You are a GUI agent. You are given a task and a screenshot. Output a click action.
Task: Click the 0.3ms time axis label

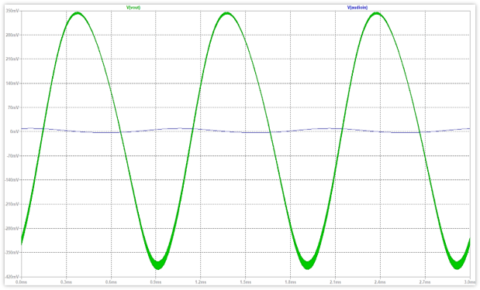click(x=66, y=282)
